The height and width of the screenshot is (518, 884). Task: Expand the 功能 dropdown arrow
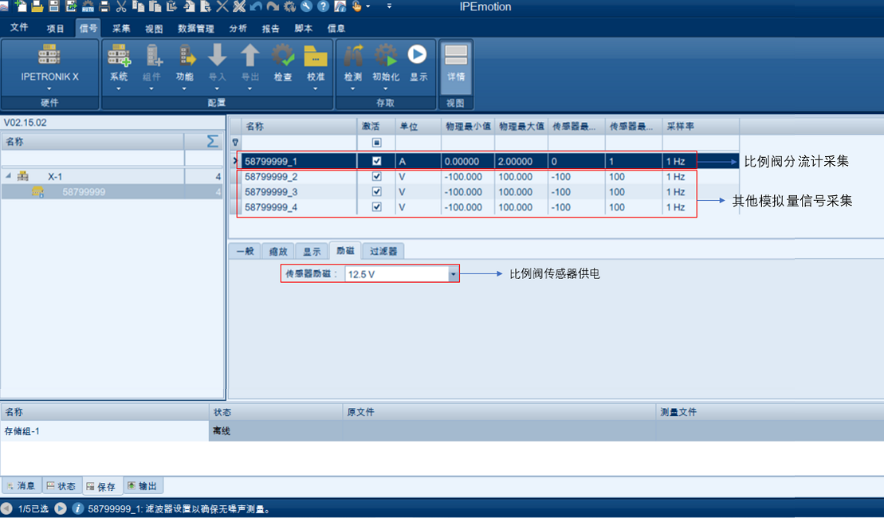tap(184, 88)
